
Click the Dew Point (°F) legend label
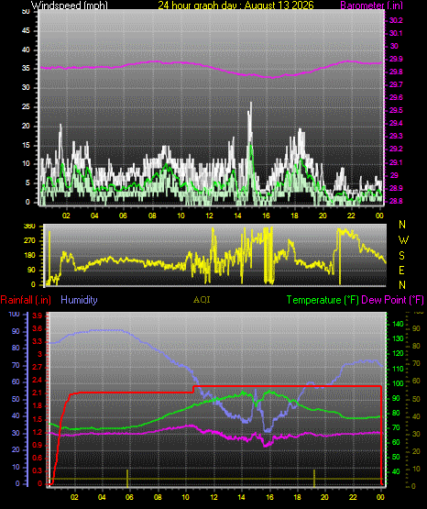click(x=392, y=300)
